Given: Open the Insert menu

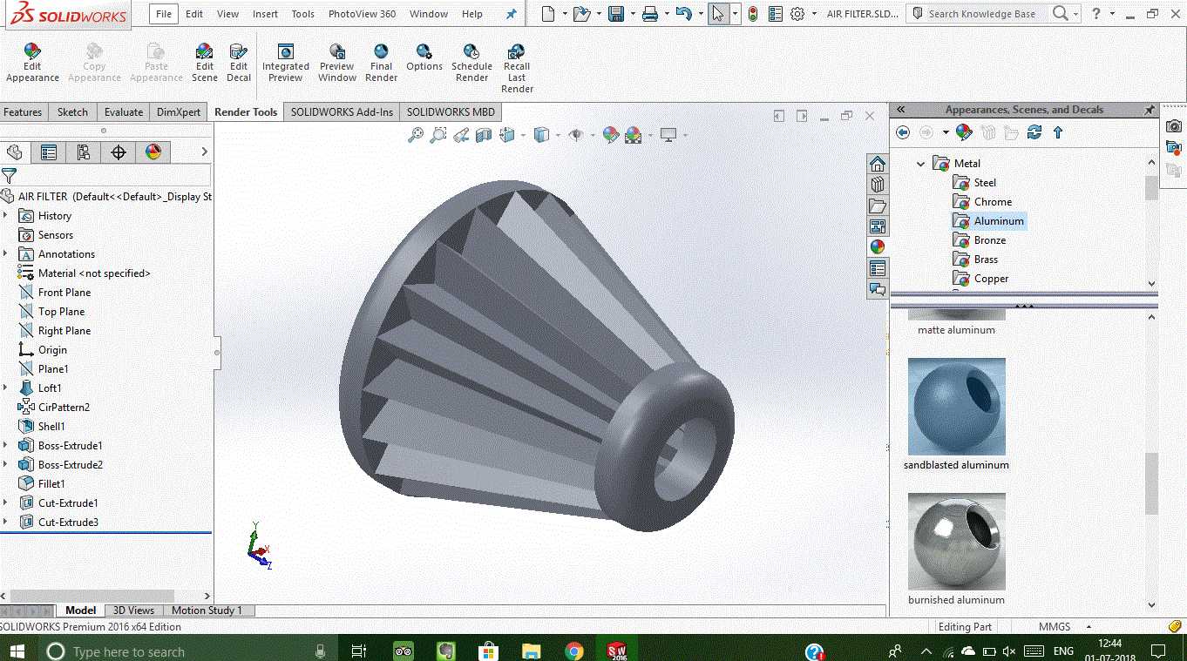Looking at the screenshot, I should [266, 14].
